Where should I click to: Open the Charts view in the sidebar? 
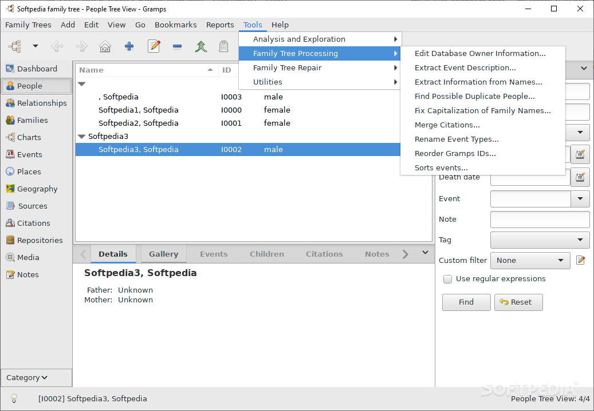tap(36, 137)
